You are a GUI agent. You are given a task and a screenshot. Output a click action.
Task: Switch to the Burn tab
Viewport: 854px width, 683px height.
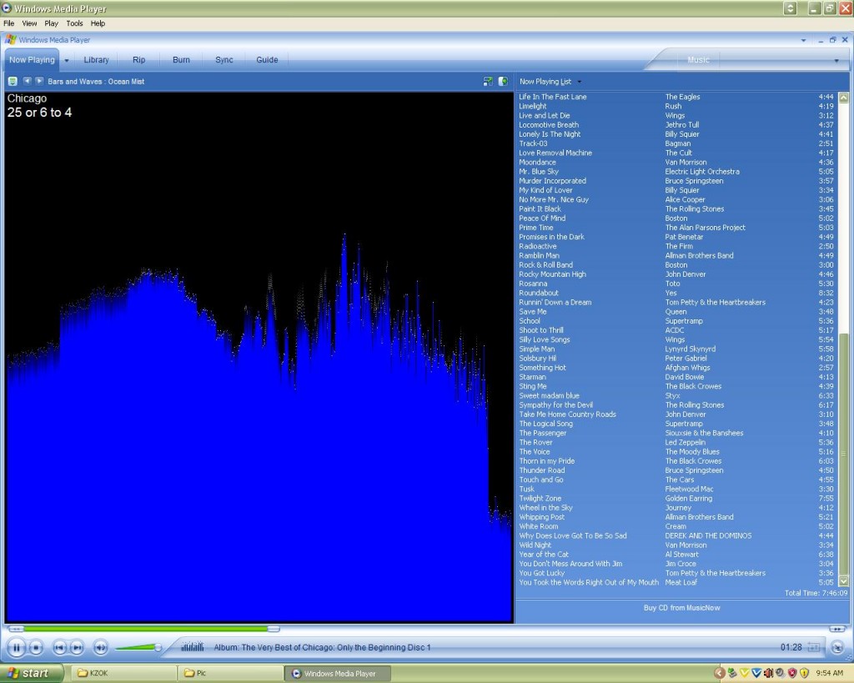[181, 60]
